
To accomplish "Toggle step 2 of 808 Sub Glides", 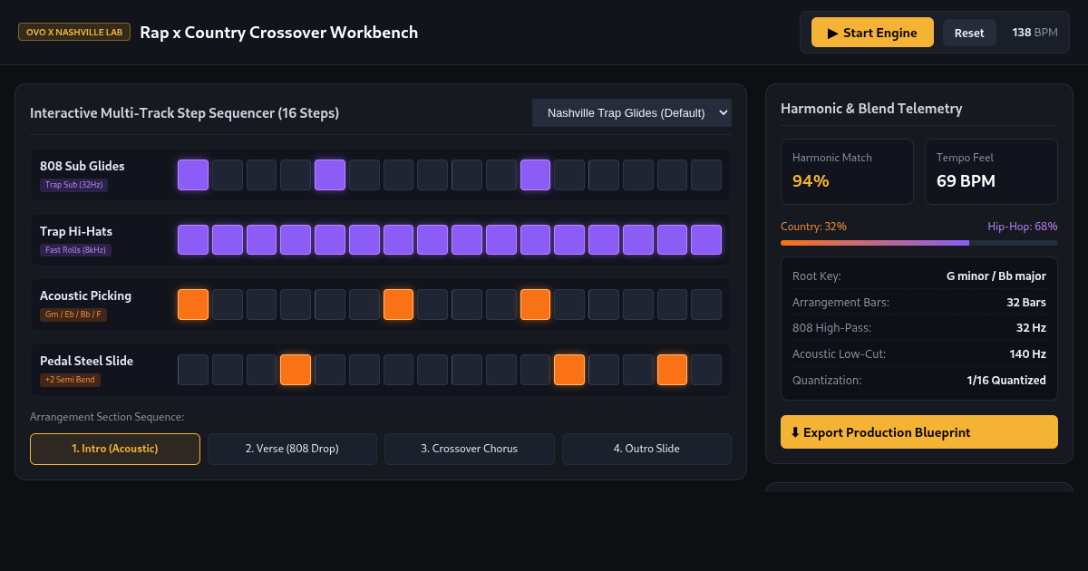I will (228, 175).
